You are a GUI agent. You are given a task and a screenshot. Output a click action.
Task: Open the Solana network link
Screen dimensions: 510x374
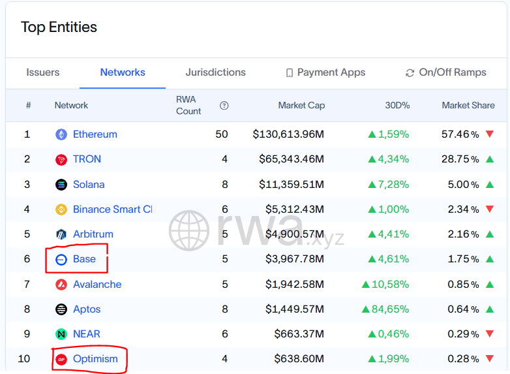[x=89, y=184]
